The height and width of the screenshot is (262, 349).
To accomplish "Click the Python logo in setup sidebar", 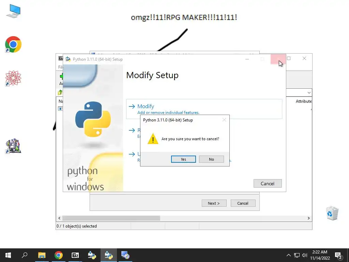I will pos(93,119).
